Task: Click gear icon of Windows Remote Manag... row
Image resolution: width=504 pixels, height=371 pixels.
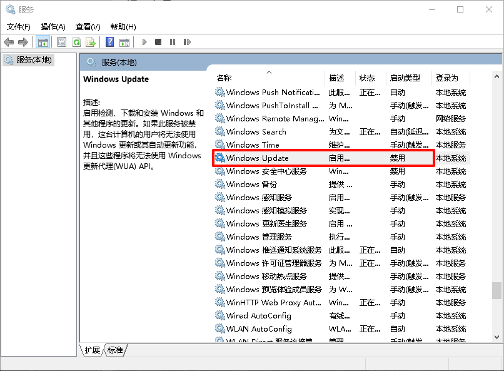Action: point(220,118)
